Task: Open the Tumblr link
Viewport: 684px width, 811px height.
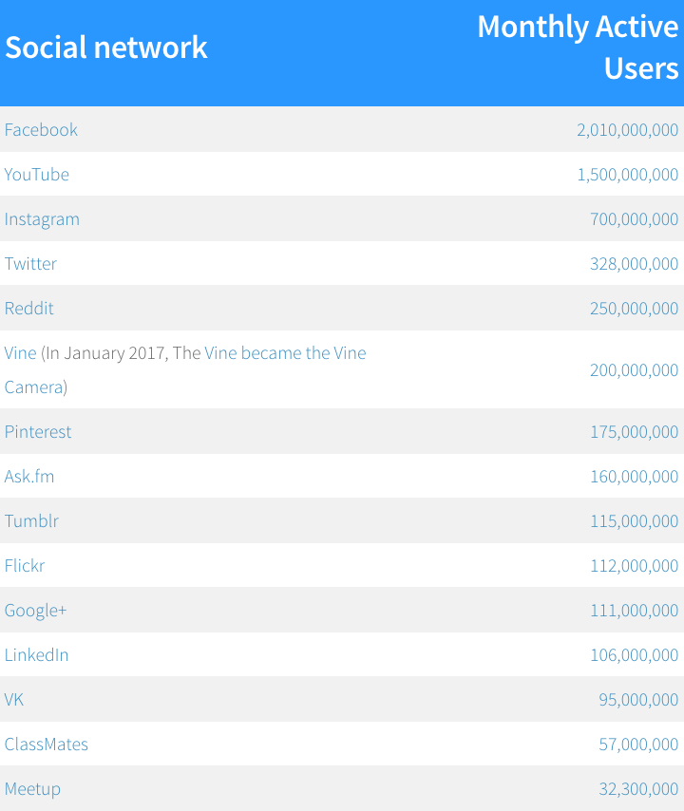Action: click(x=31, y=520)
